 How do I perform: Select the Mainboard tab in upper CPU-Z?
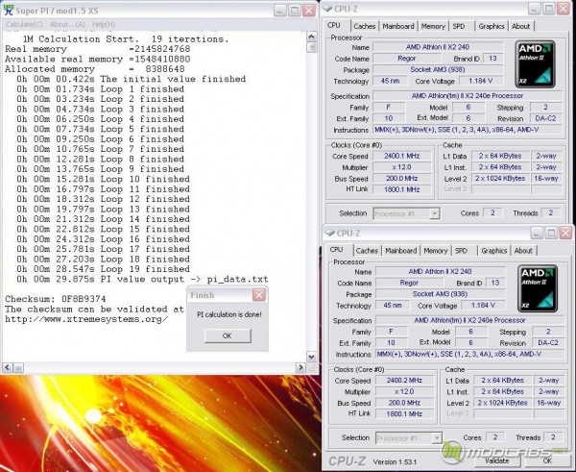click(398, 26)
